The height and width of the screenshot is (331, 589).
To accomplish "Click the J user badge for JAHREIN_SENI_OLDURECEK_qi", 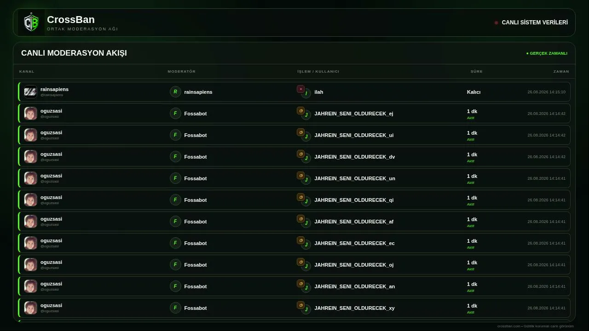I will coord(306,201).
